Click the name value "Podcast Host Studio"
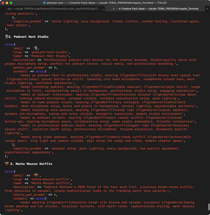This screenshot has height=215, width=210. 49,56
